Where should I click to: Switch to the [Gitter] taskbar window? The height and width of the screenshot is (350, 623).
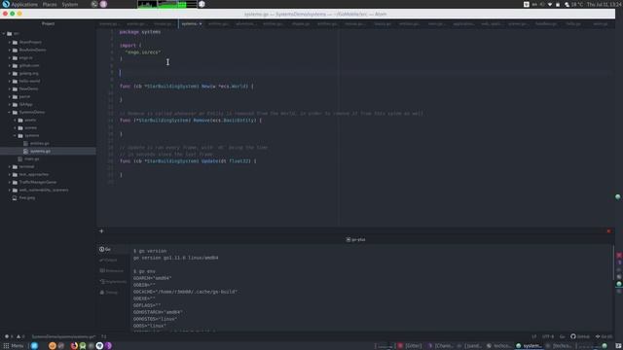coord(410,346)
